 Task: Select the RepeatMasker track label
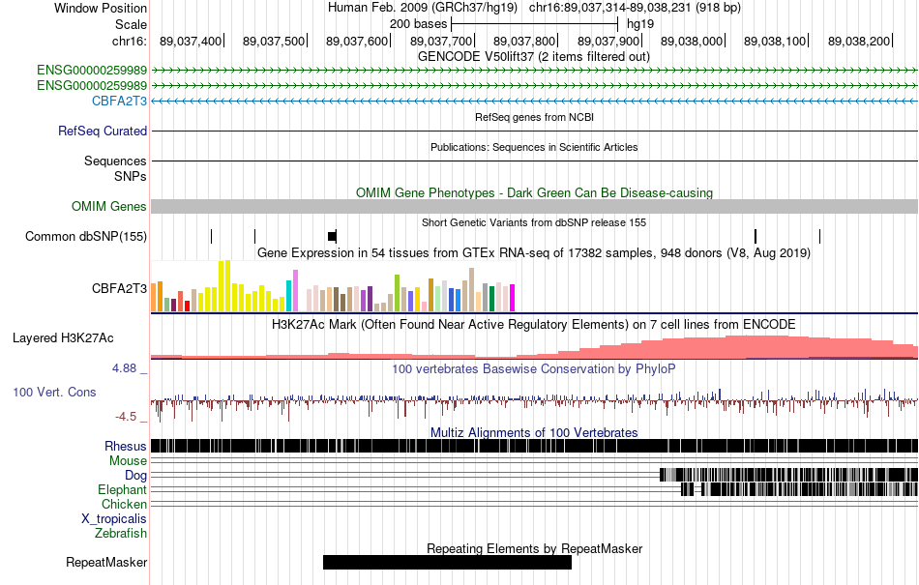click(106, 562)
